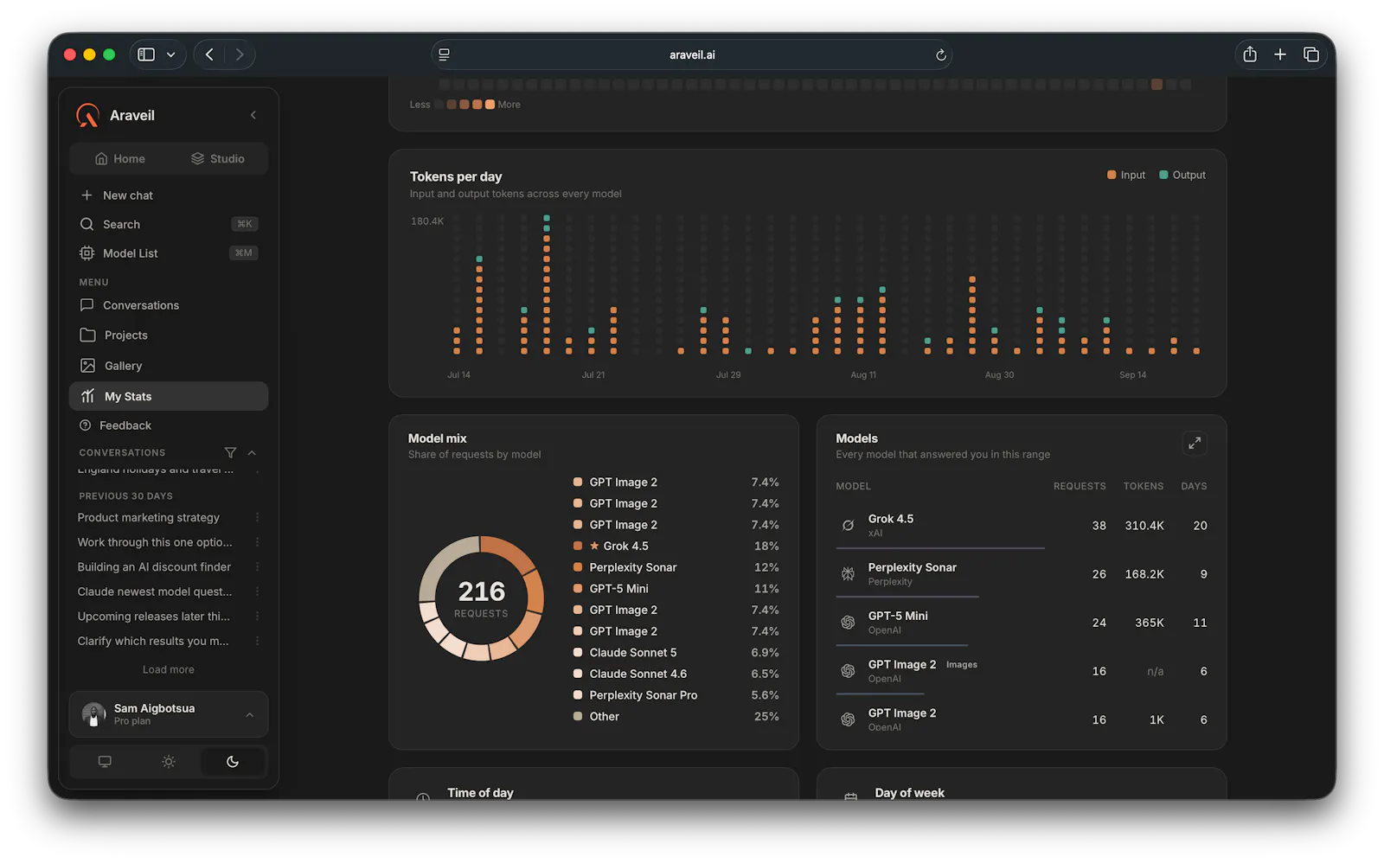The width and height of the screenshot is (1384, 863).
Task: Open options for Building an AI discount finder
Action: point(257,567)
